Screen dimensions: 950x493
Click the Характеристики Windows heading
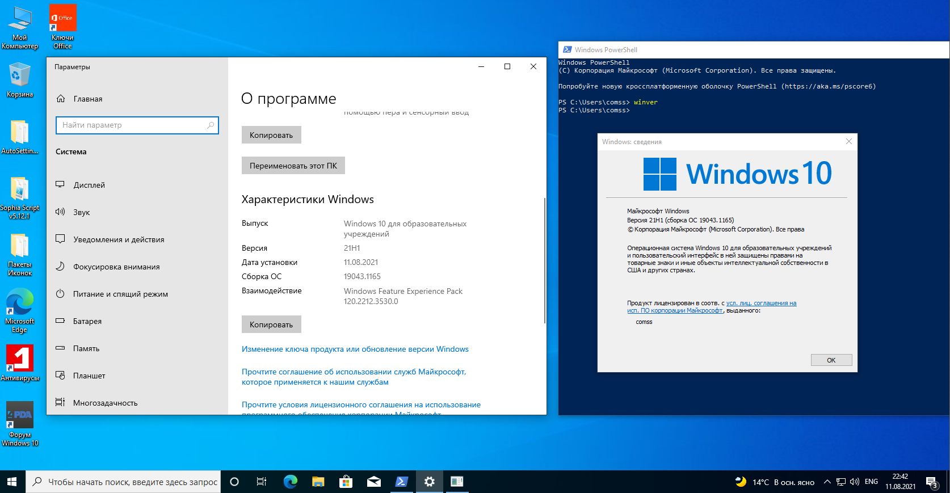pyautogui.click(x=308, y=199)
